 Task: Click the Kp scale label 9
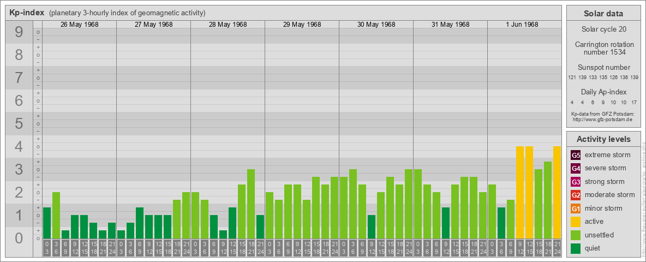(x=19, y=32)
